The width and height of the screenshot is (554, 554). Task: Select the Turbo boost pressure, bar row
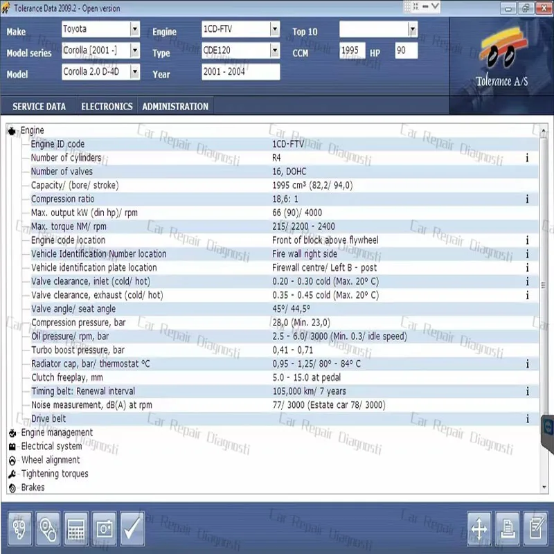[285, 350]
